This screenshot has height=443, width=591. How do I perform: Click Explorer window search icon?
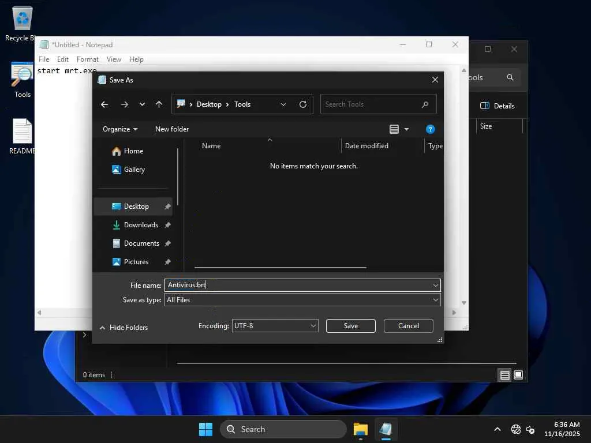click(x=510, y=77)
